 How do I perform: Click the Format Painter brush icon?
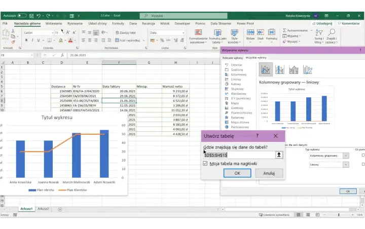tap(13, 42)
